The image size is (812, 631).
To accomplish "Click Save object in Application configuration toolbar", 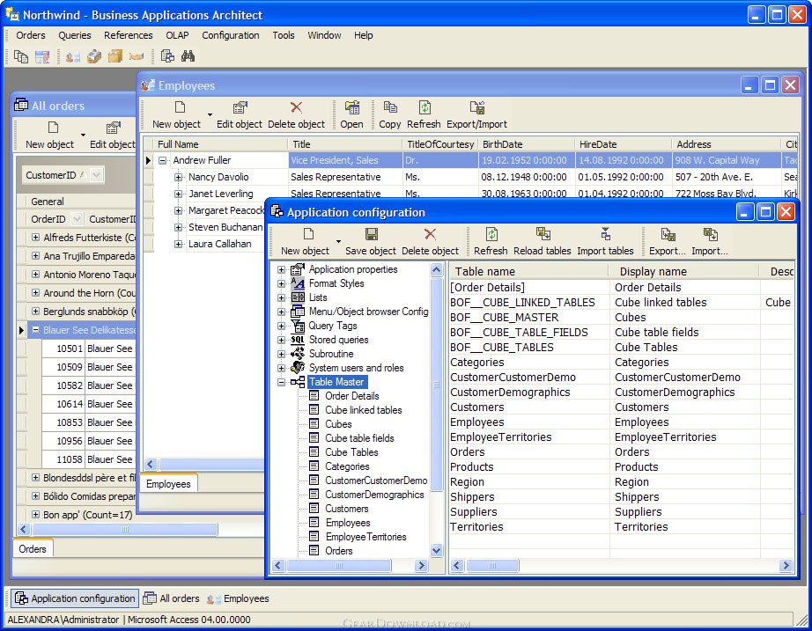I will tap(370, 241).
